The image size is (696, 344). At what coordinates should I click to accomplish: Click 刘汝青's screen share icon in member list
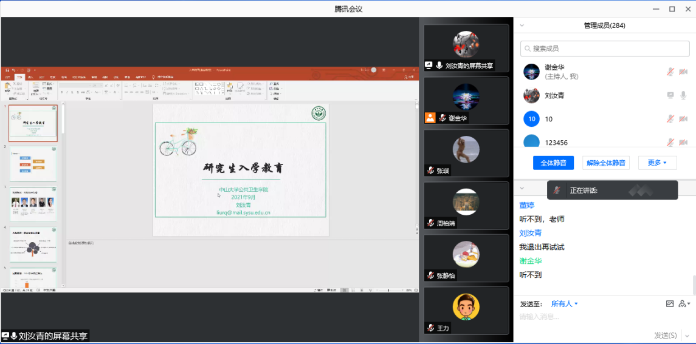click(670, 95)
